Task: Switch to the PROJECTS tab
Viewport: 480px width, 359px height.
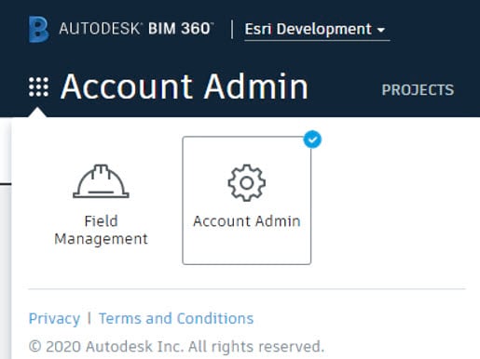Action: tap(418, 90)
